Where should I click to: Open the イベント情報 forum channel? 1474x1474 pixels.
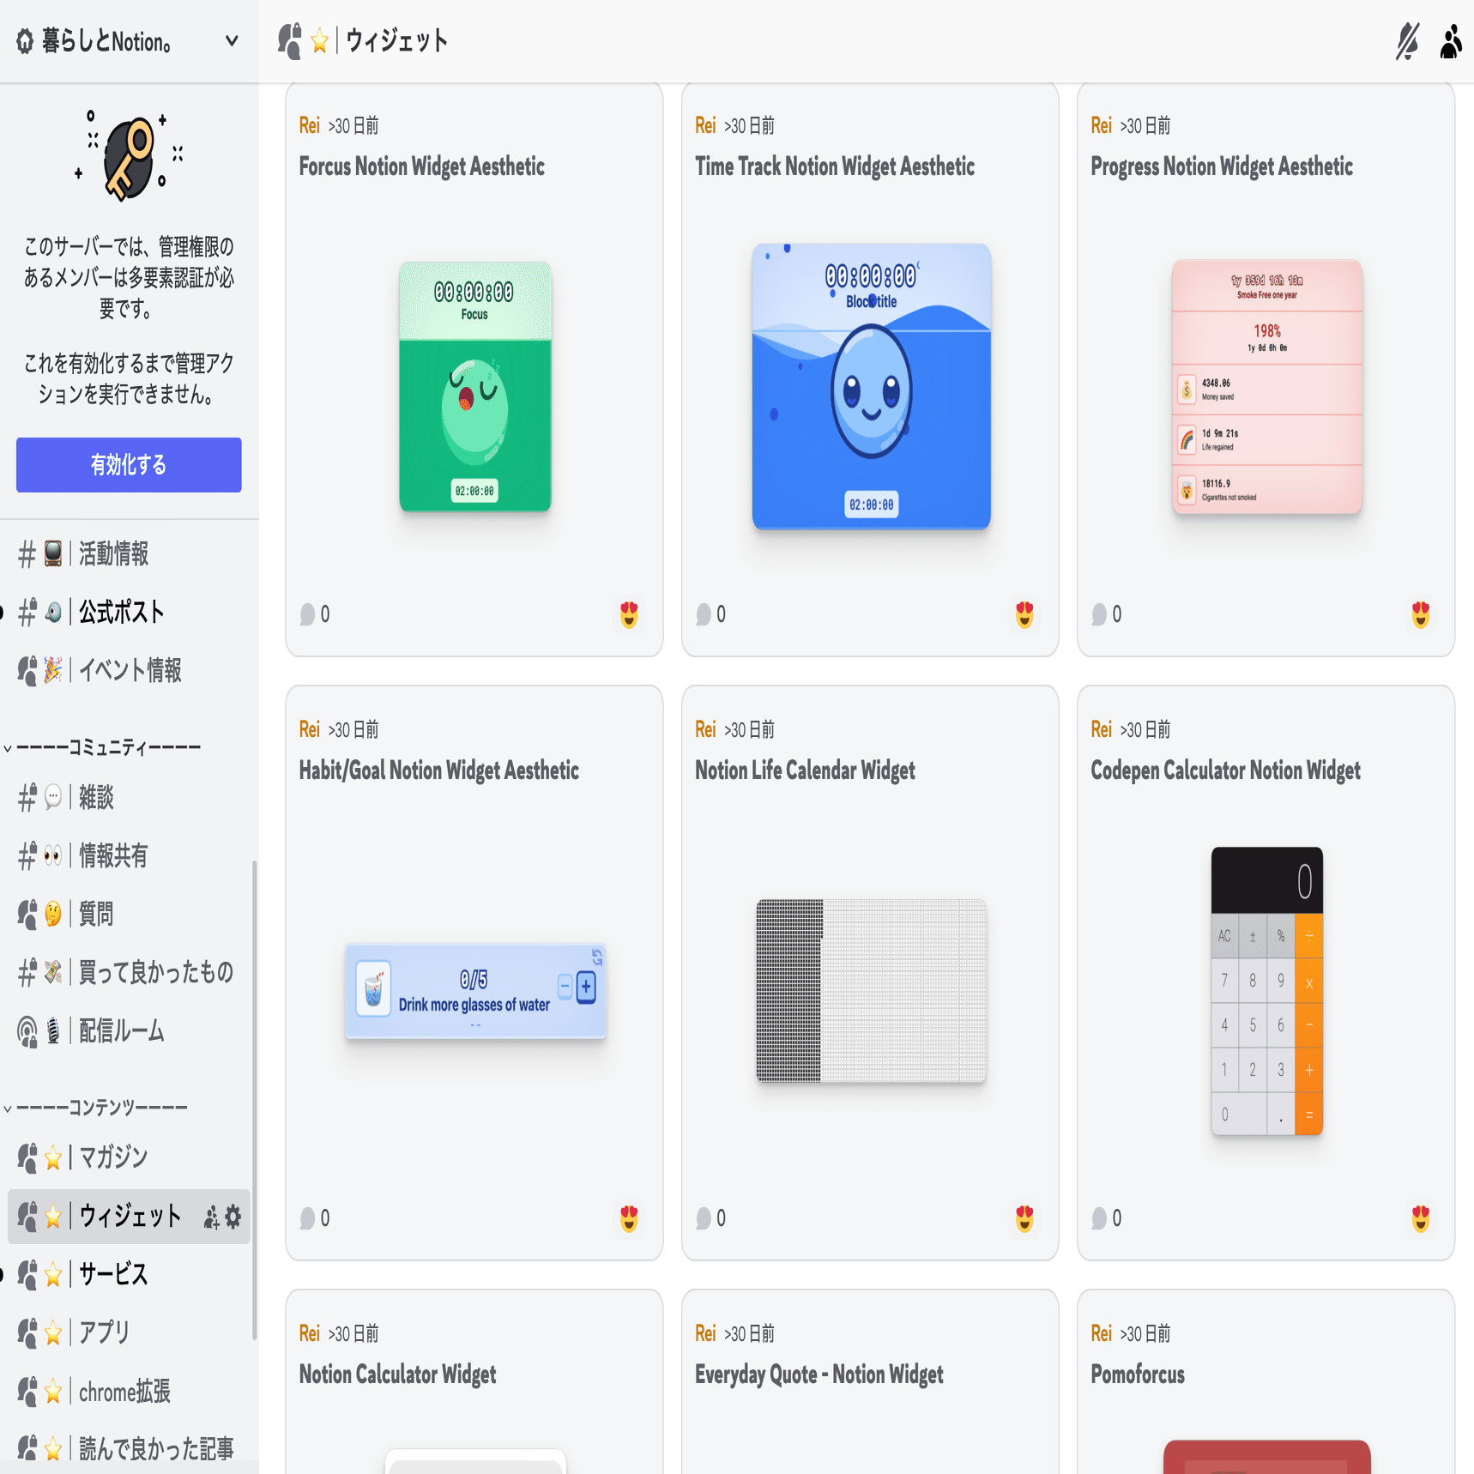129,671
